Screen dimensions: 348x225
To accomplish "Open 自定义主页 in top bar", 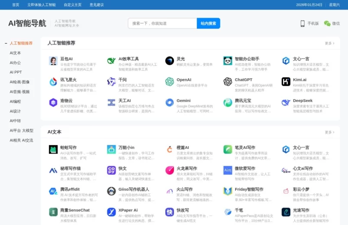I will (72, 5).
